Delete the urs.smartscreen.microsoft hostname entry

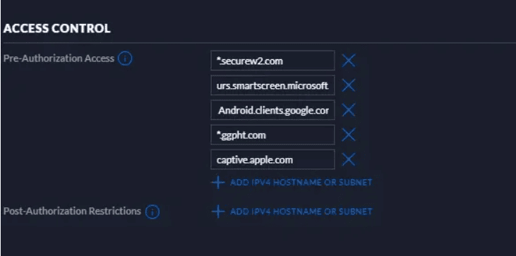tap(349, 85)
